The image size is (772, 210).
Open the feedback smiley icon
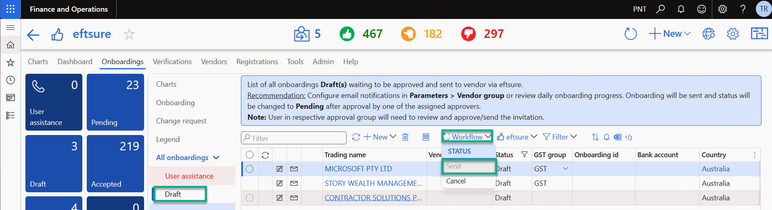coord(701,9)
